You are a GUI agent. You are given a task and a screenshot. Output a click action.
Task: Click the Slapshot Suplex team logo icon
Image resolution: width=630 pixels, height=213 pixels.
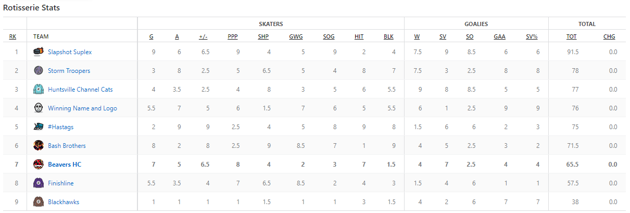pos(38,52)
